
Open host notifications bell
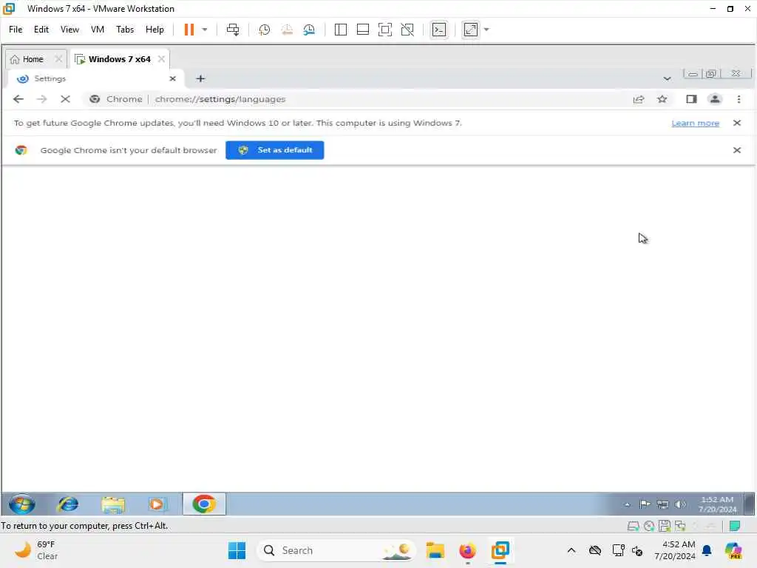(x=707, y=550)
